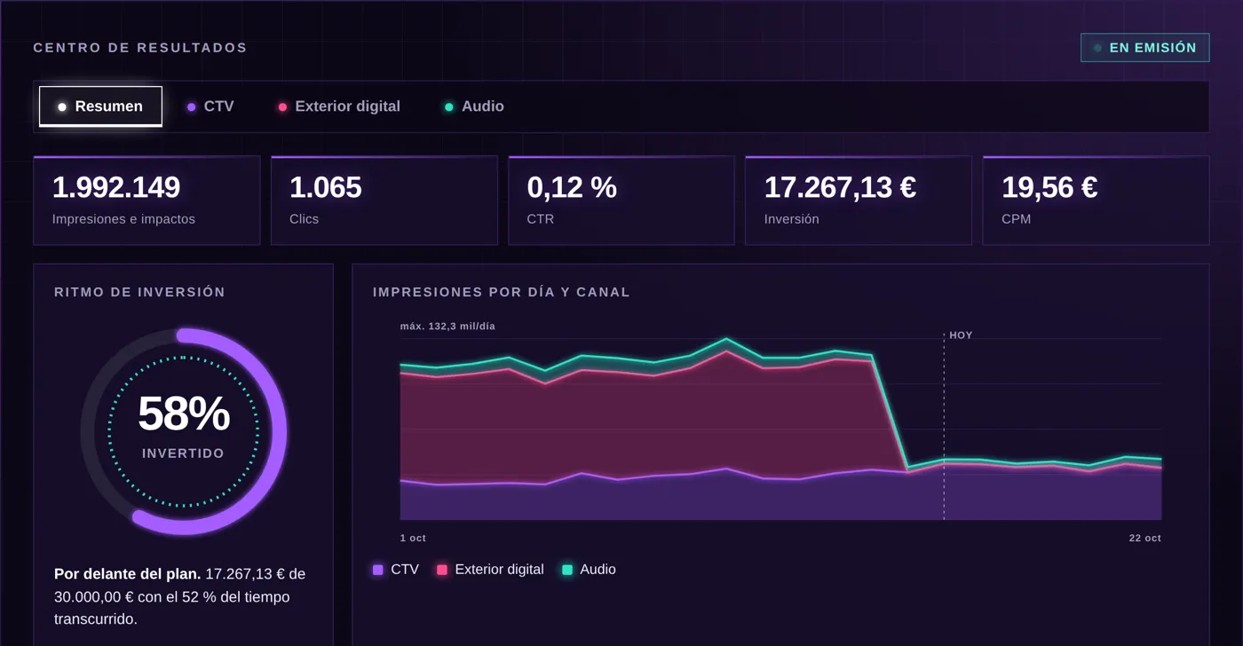The image size is (1243, 646).
Task: Open the Exterior digital tab
Action: click(339, 106)
